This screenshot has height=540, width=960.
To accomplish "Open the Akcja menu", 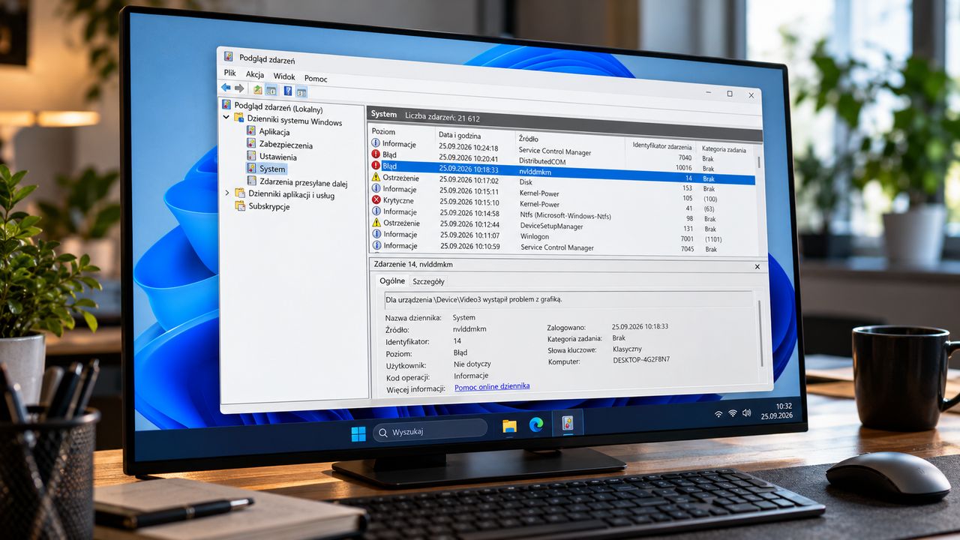I will pos(255,74).
